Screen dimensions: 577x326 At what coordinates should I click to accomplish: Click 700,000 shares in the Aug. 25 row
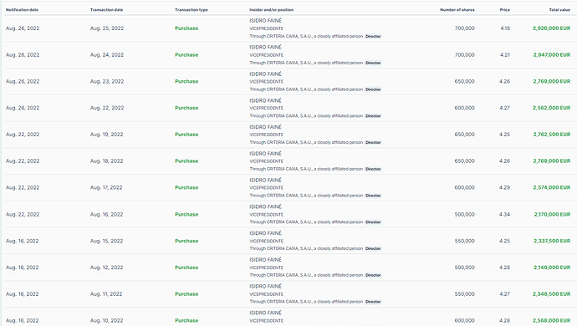pyautogui.click(x=464, y=28)
